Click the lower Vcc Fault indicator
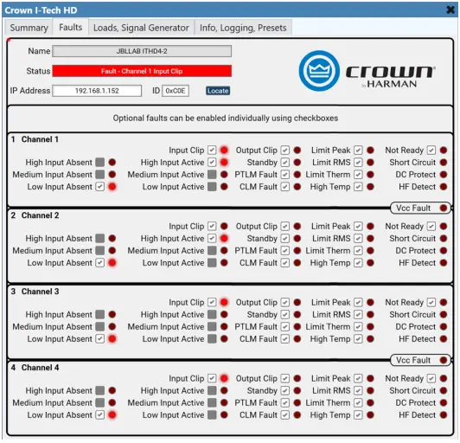This screenshot has height=443, width=460. point(444,360)
